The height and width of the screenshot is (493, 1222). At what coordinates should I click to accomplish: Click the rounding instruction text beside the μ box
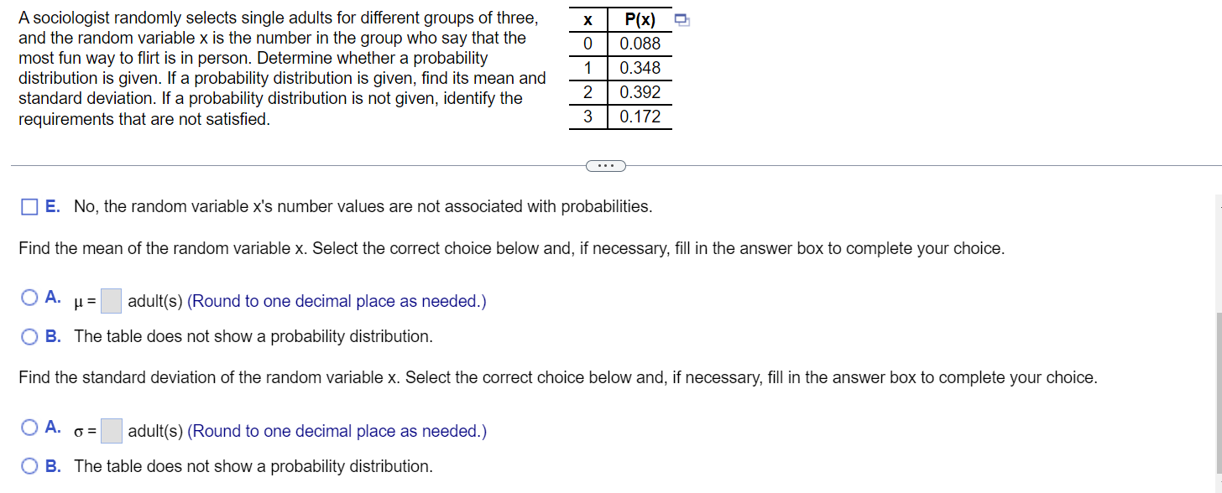point(336,300)
